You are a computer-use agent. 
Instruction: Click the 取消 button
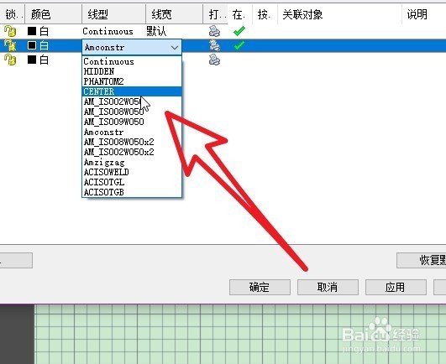328,287
